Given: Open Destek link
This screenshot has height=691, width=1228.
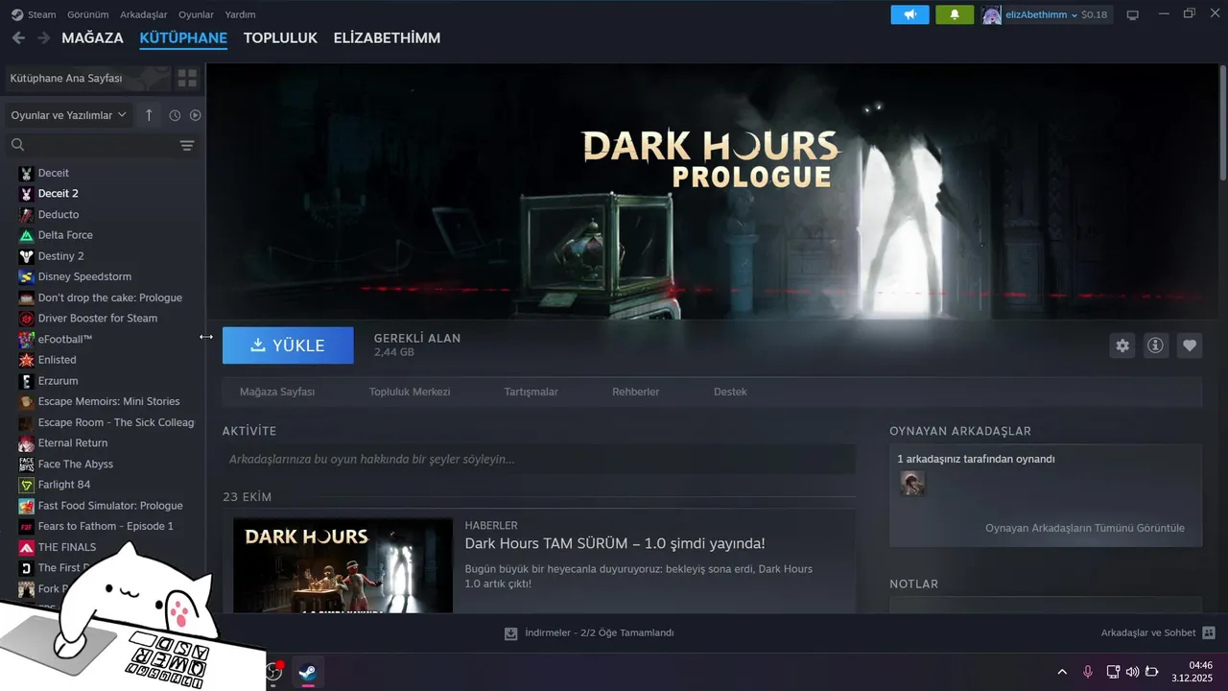Looking at the screenshot, I should tap(730, 392).
